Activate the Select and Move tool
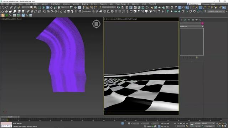The width and height of the screenshot is (228, 128). (47, 7)
